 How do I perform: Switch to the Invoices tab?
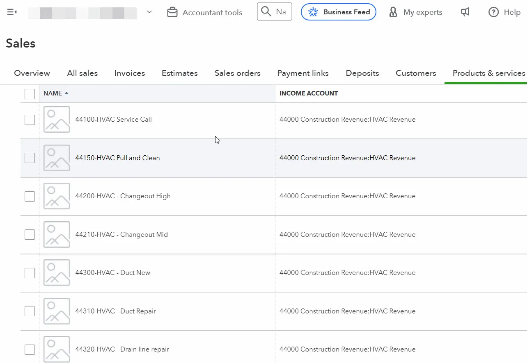click(x=130, y=73)
